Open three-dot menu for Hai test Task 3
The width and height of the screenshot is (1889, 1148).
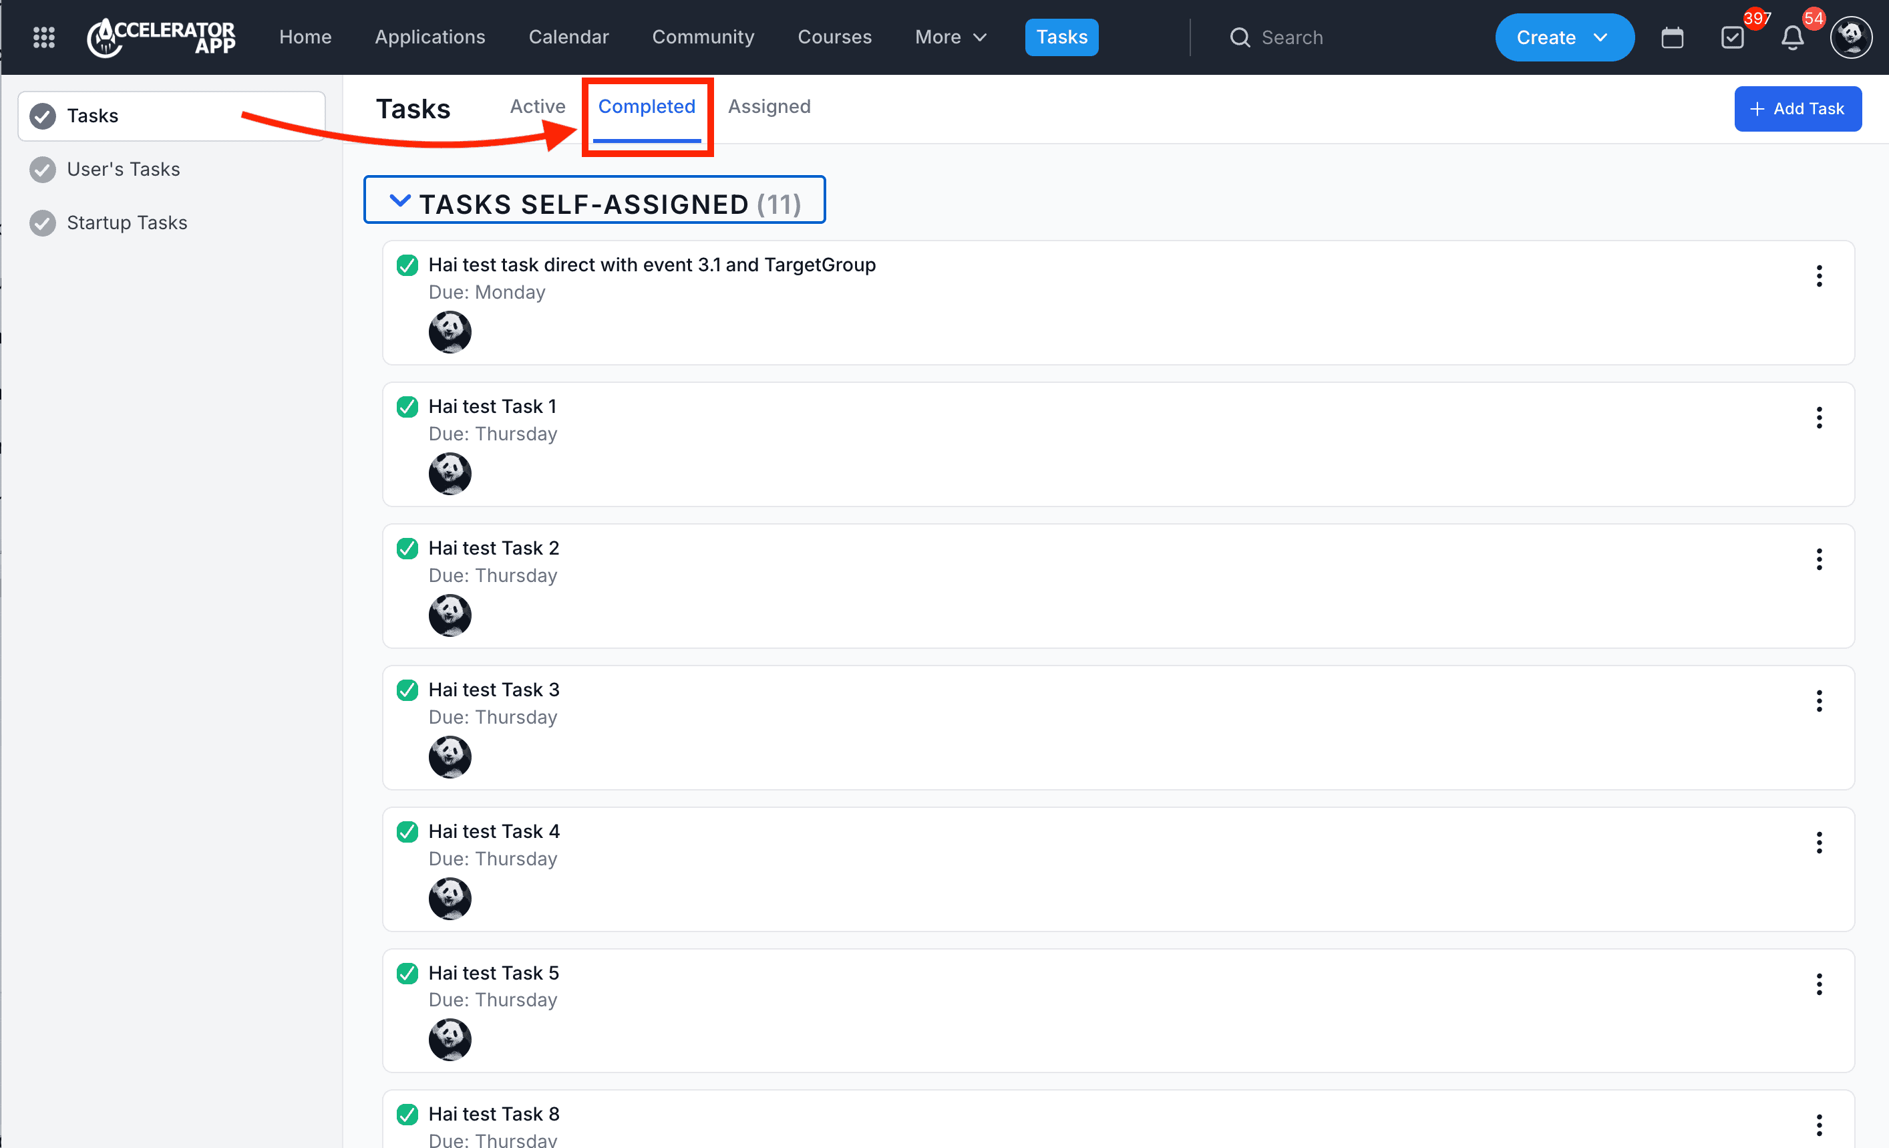pos(1820,701)
